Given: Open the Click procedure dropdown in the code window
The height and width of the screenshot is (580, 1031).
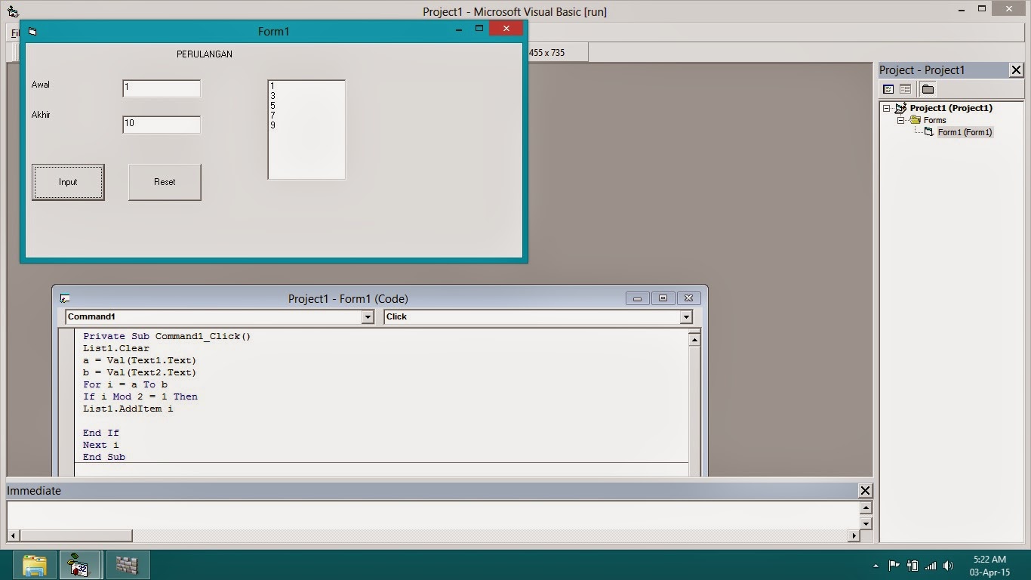Looking at the screenshot, I should point(686,316).
